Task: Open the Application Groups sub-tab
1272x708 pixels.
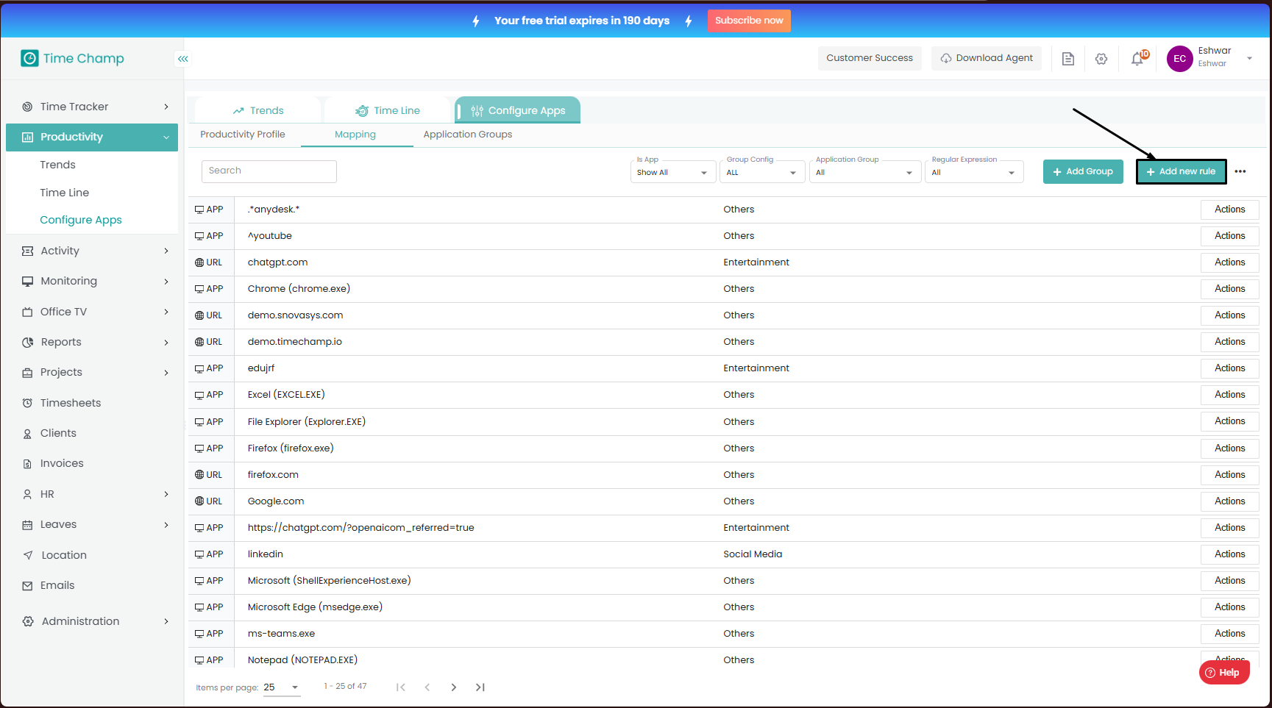Action: 468,135
